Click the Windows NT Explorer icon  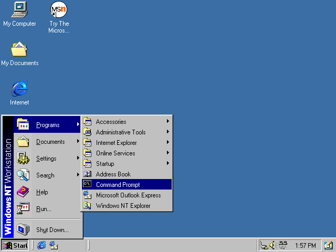[x=87, y=205]
